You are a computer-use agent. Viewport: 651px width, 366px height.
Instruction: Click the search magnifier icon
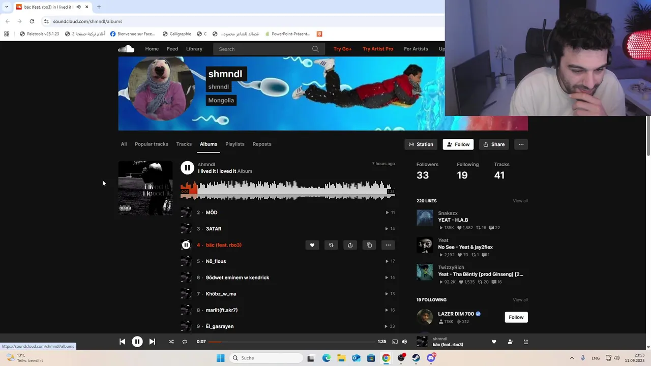click(x=315, y=49)
